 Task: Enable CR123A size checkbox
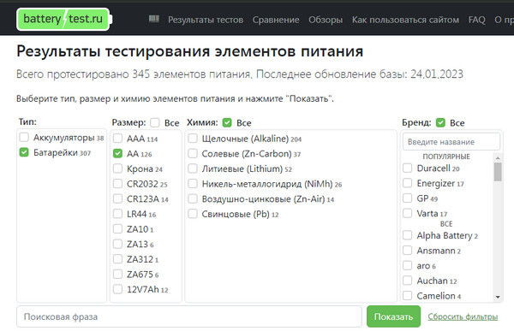(117, 198)
